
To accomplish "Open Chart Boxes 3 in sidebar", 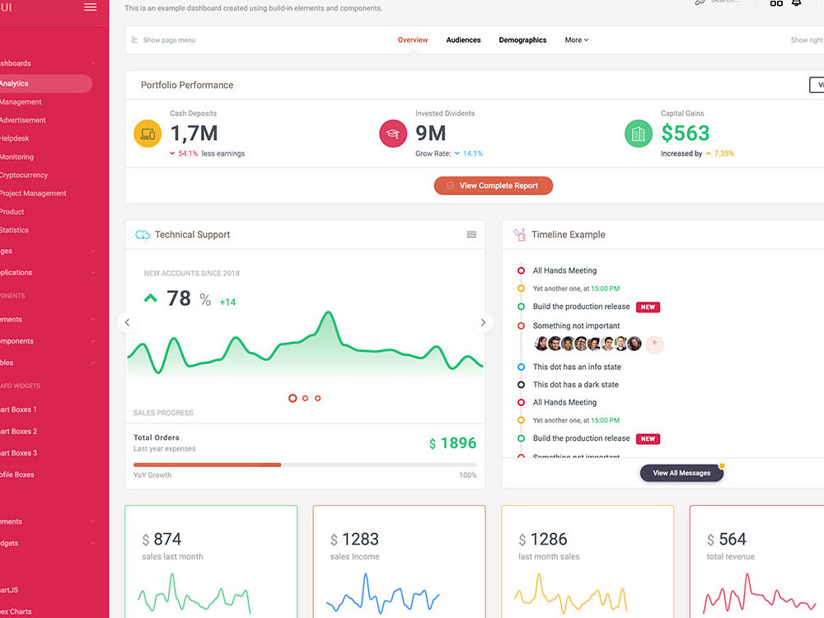I will (18, 453).
